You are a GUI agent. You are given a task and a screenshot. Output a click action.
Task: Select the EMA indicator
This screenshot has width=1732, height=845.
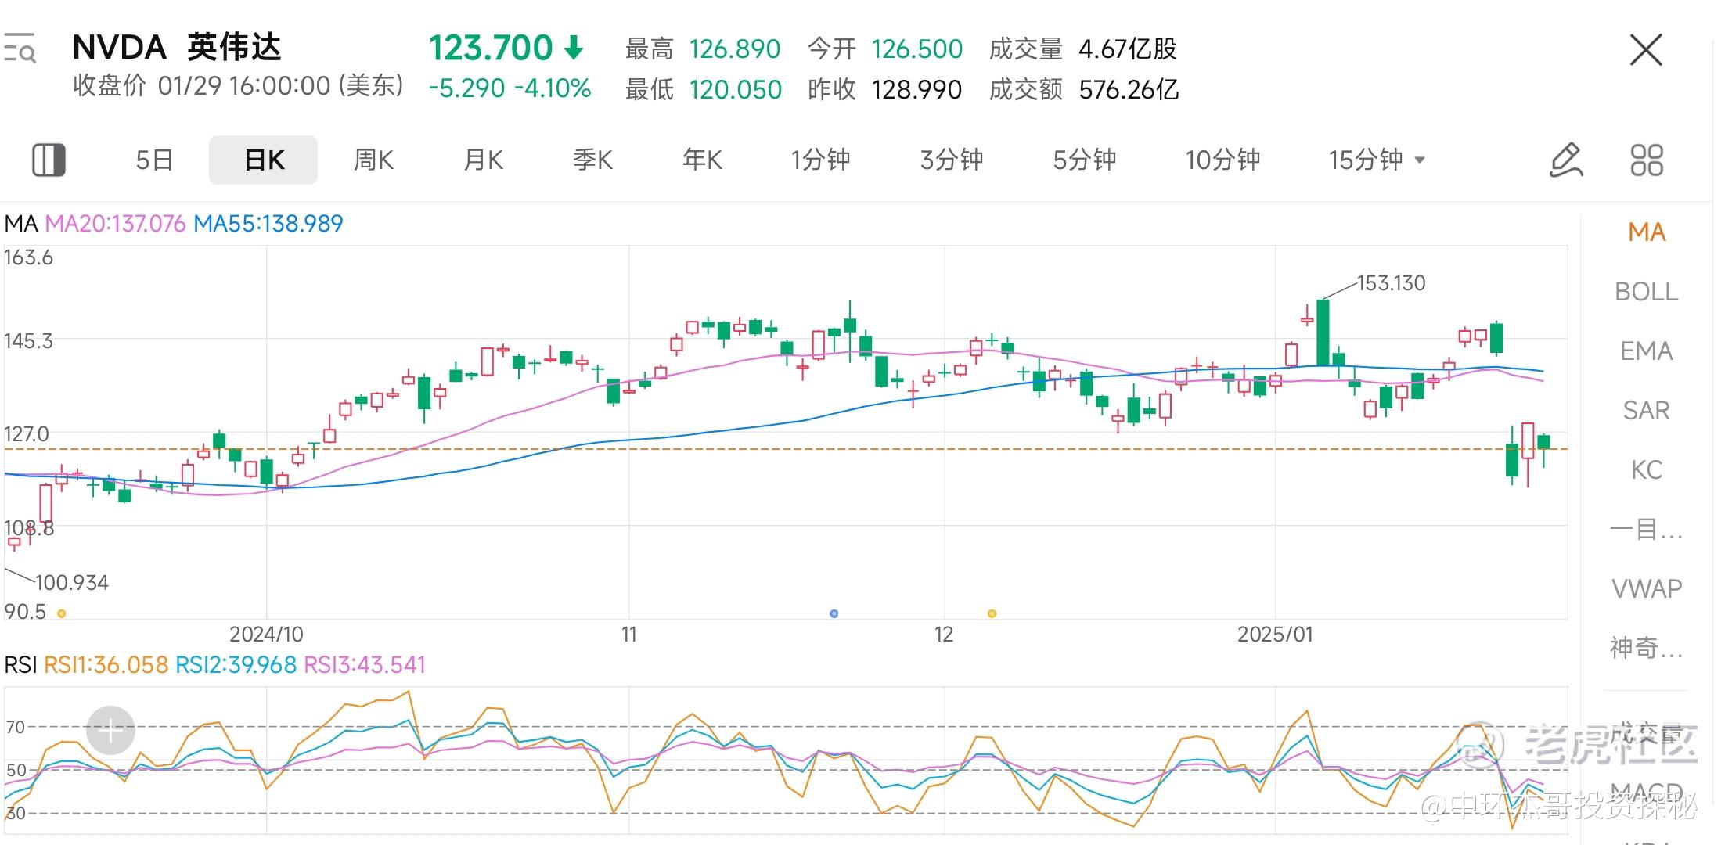point(1647,351)
